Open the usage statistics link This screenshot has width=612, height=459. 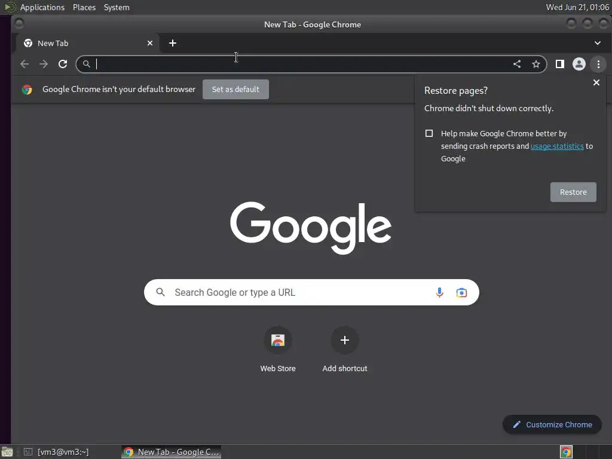click(x=557, y=146)
